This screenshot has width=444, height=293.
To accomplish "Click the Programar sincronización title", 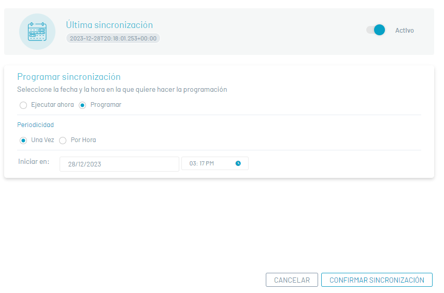I will (x=69, y=77).
